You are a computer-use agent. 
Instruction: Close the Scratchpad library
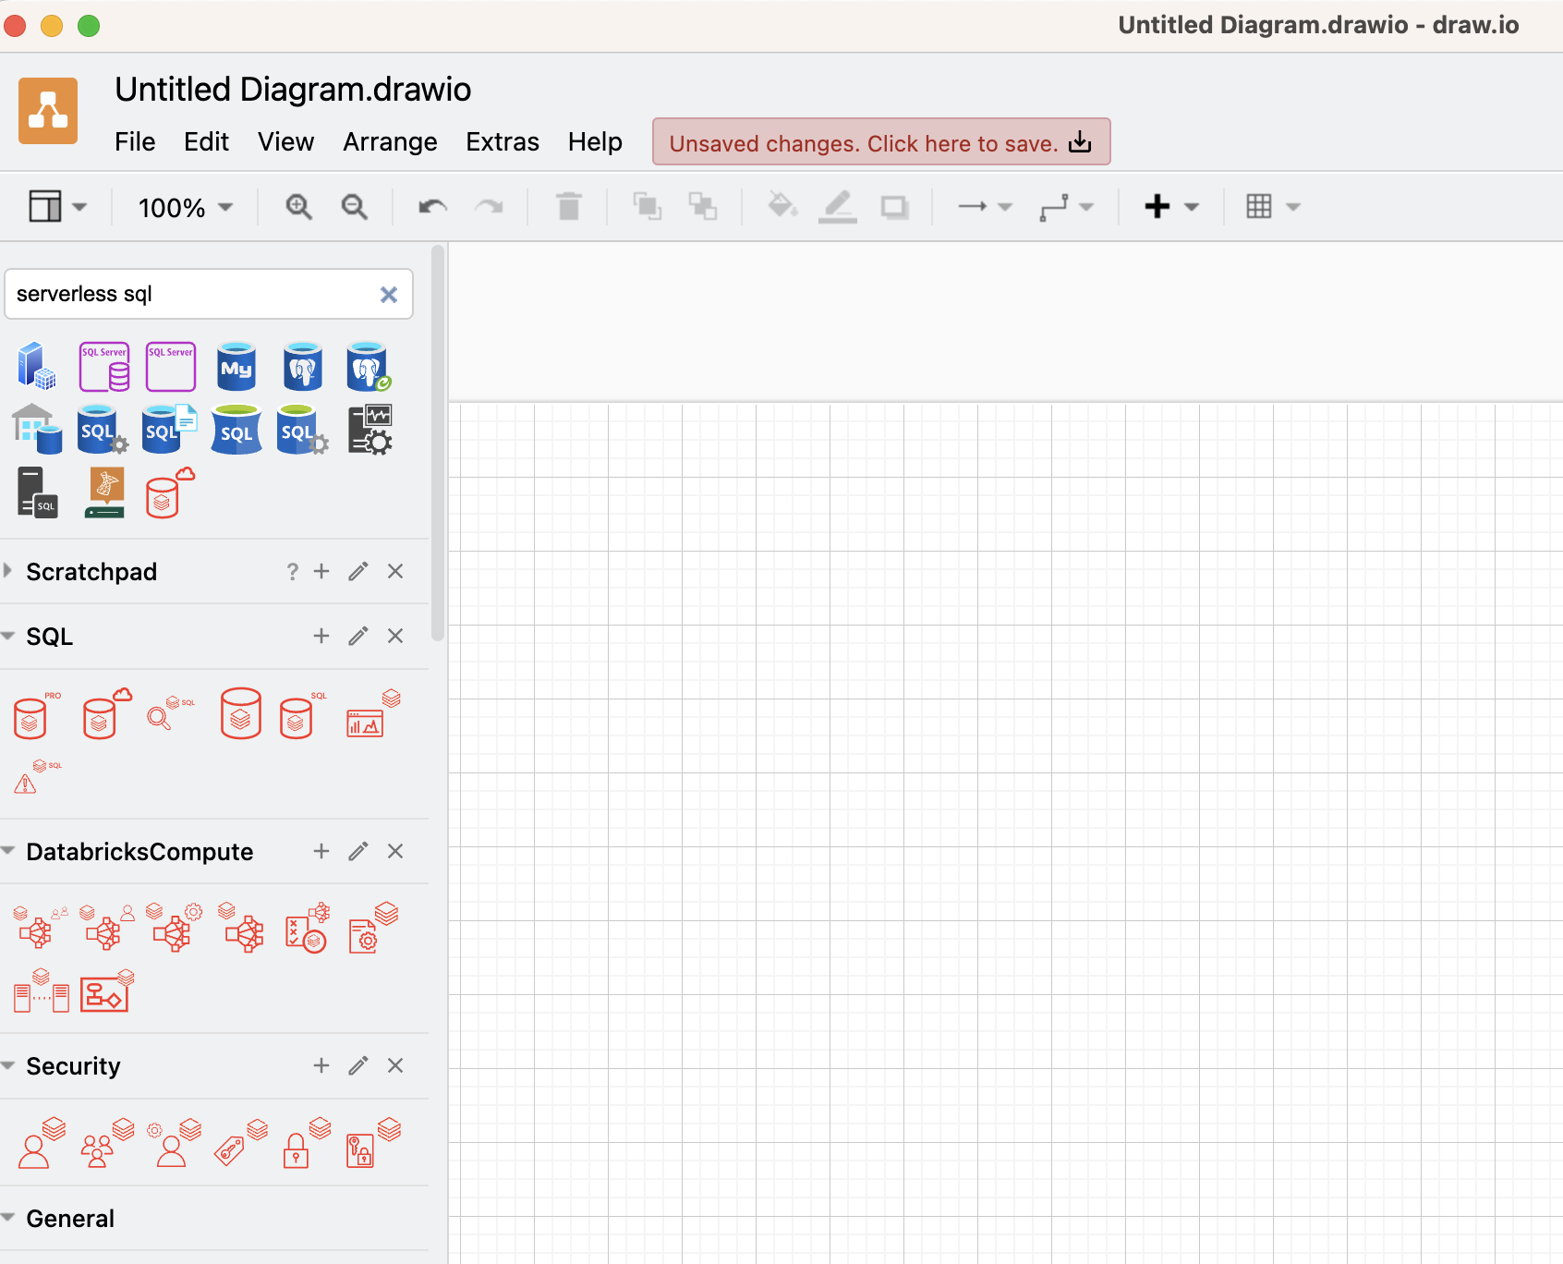(x=395, y=571)
